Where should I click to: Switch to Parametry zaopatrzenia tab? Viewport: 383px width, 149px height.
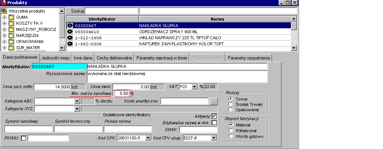click(249, 58)
